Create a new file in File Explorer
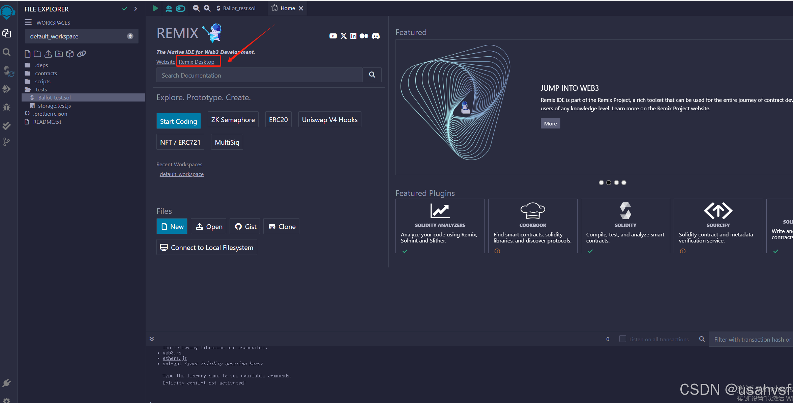The width and height of the screenshot is (793, 403). [27, 54]
